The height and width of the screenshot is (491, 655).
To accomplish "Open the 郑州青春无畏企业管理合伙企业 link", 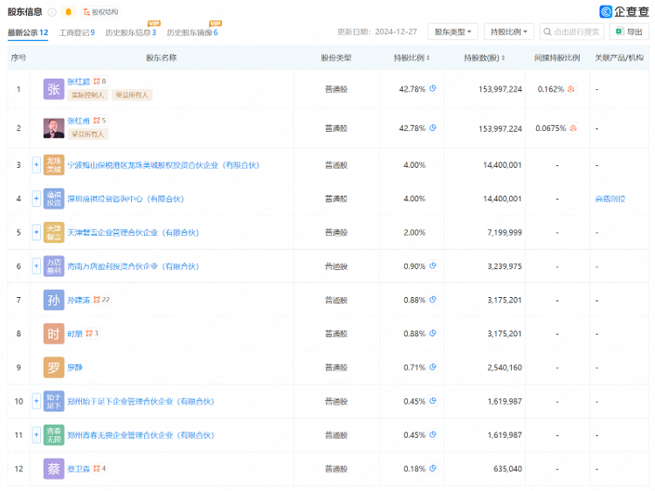I will (x=141, y=435).
